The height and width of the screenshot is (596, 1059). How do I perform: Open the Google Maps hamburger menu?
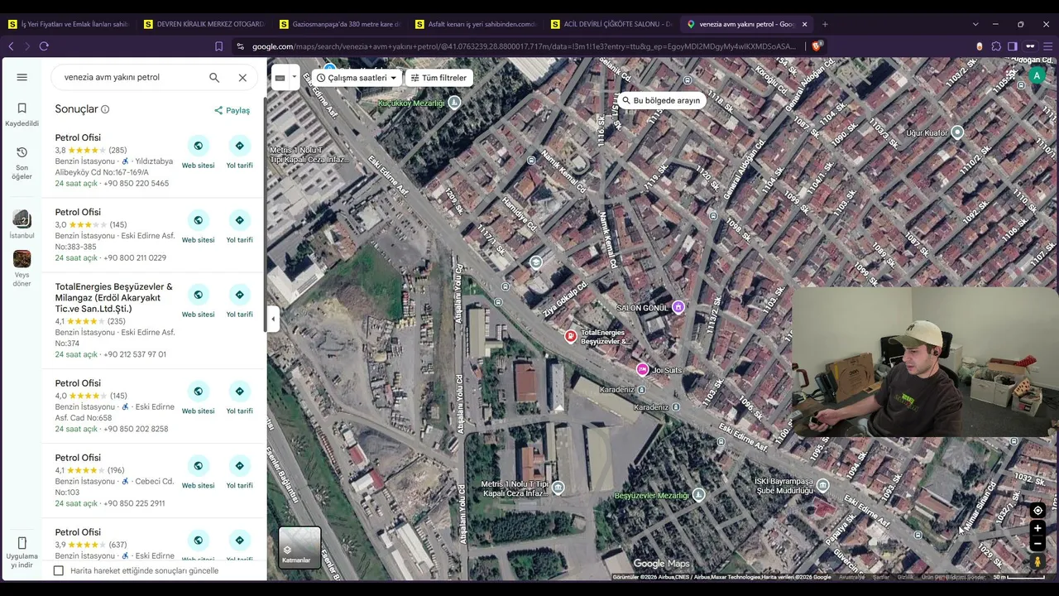[x=22, y=77]
